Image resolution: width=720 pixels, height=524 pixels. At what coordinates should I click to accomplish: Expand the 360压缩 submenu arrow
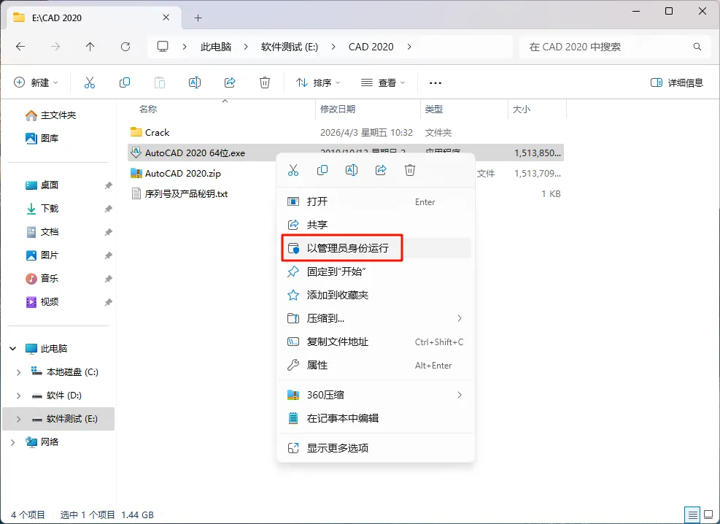click(x=459, y=395)
